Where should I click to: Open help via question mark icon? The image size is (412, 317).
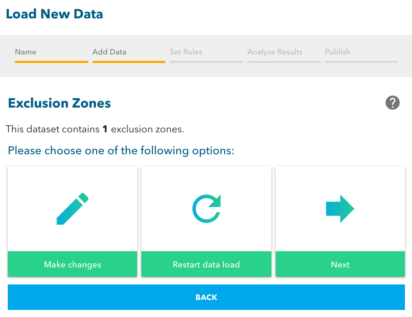pos(393,103)
